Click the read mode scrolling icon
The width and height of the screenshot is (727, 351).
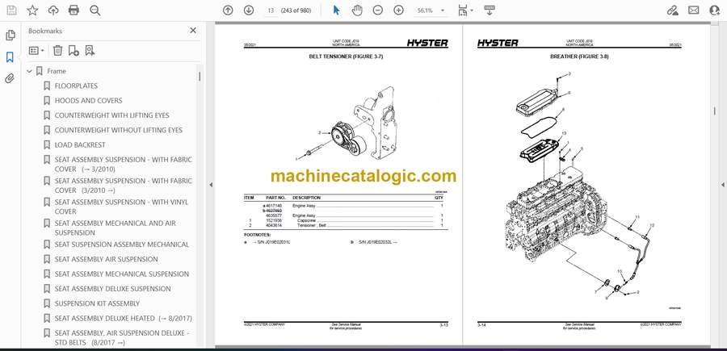coord(490,10)
